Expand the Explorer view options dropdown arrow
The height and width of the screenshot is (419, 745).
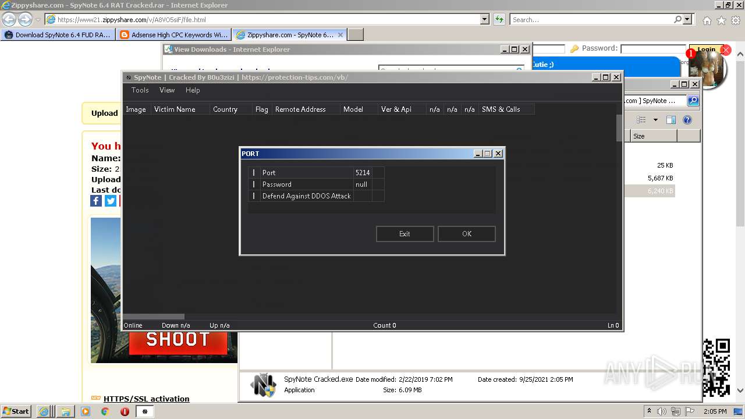(x=655, y=120)
